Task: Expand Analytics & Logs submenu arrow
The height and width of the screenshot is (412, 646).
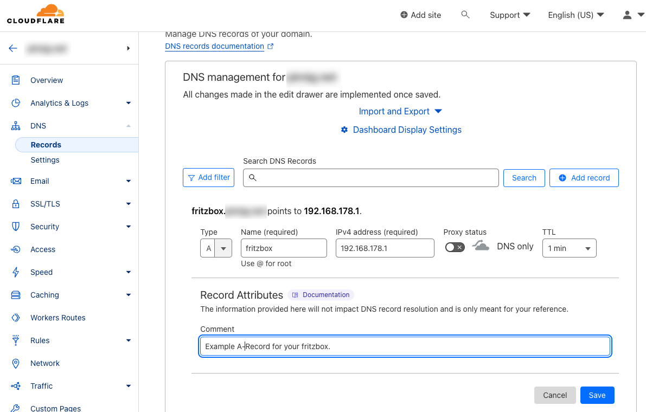Action: click(x=128, y=103)
